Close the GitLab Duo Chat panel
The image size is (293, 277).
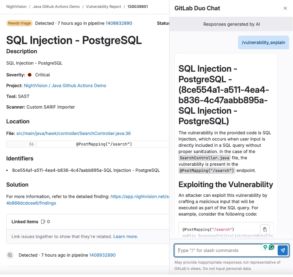(285, 8)
